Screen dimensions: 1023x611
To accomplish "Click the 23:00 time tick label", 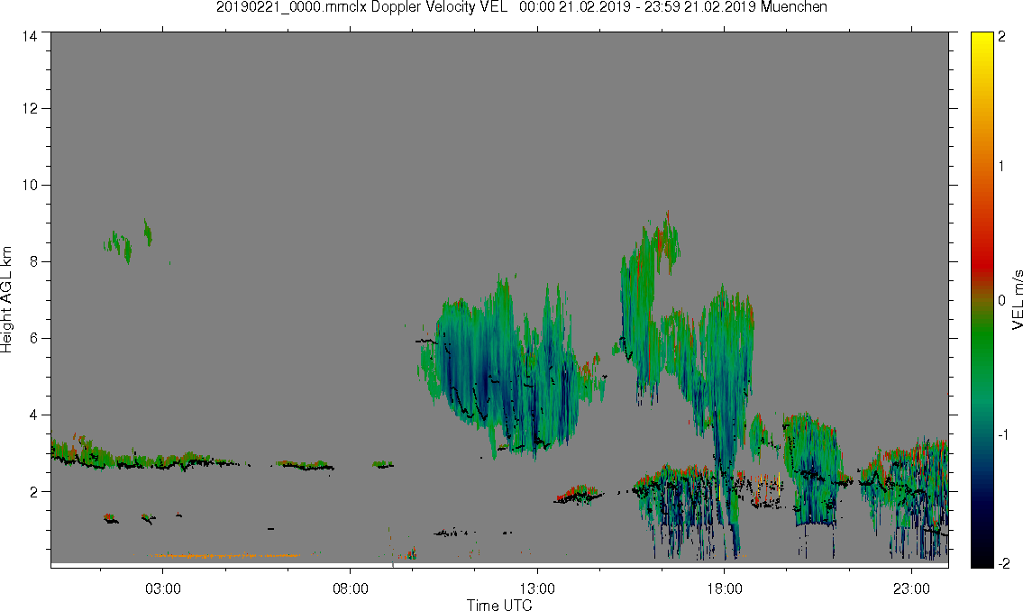I will [x=911, y=588].
